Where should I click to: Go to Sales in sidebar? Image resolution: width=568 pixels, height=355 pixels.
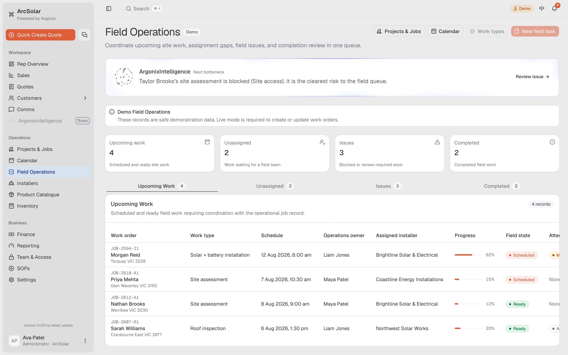(x=48, y=75)
